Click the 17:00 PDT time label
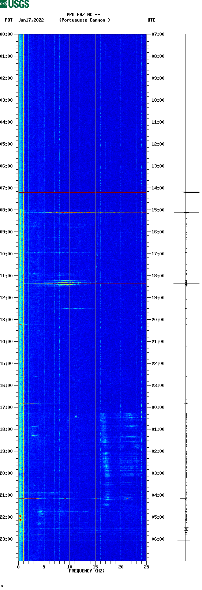 (7, 407)
